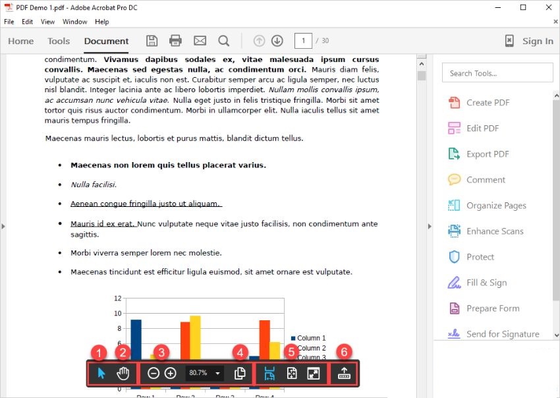Collapse the right tools pane chevron
Image resolution: width=560 pixels, height=398 pixels.
430,226
